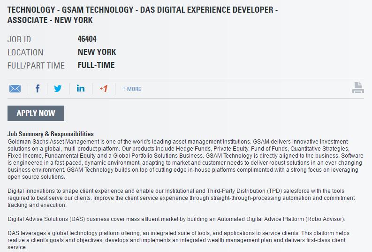
Task: Click the paragraph beginning DAS leverages
Action: (x=178, y=240)
